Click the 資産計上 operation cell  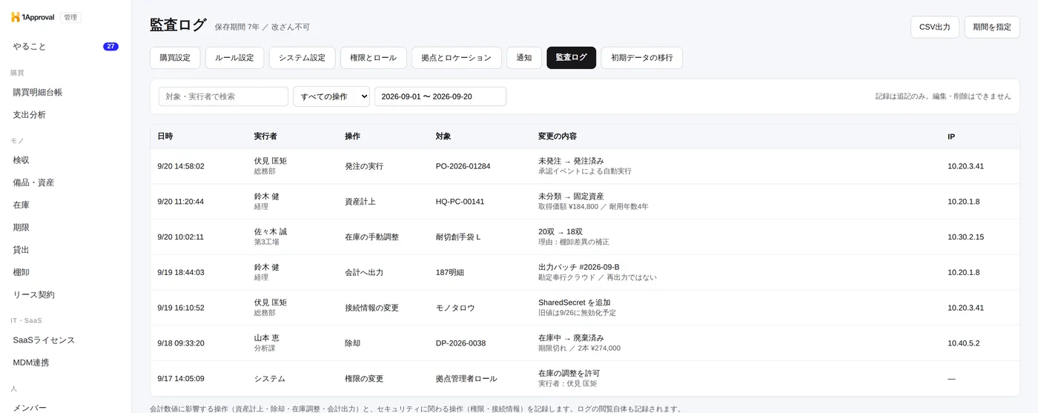pyautogui.click(x=360, y=202)
